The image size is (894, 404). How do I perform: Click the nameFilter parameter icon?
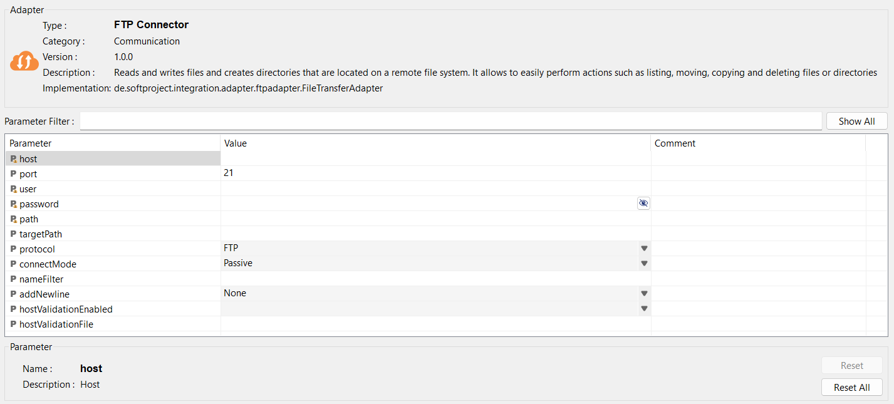(14, 279)
